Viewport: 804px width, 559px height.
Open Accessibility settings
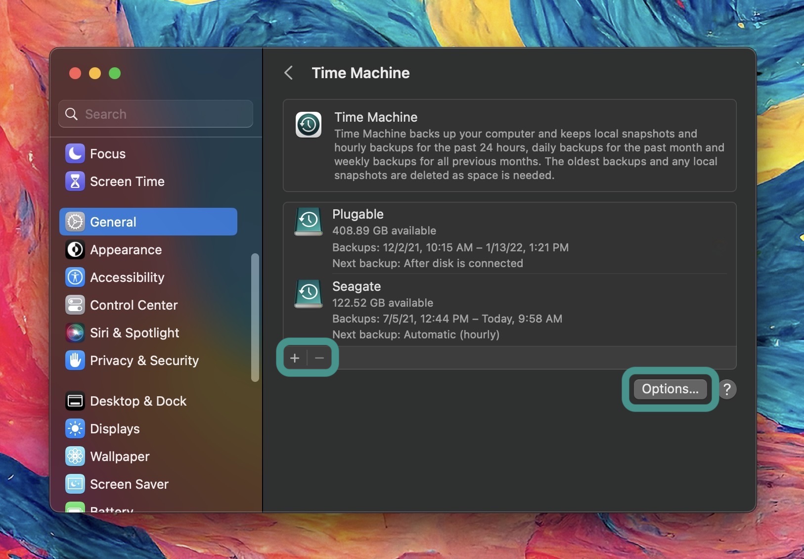tap(128, 278)
